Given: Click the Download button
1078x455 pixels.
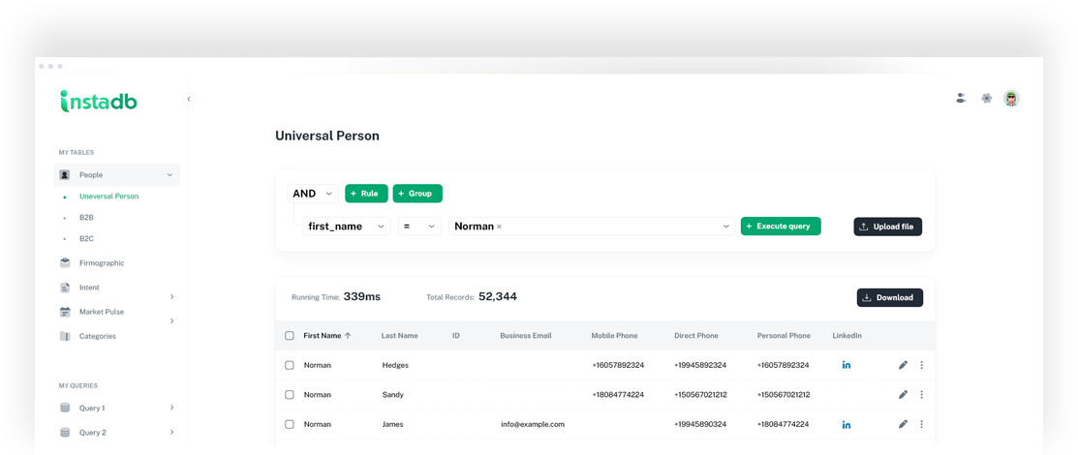Looking at the screenshot, I should click(x=888, y=297).
